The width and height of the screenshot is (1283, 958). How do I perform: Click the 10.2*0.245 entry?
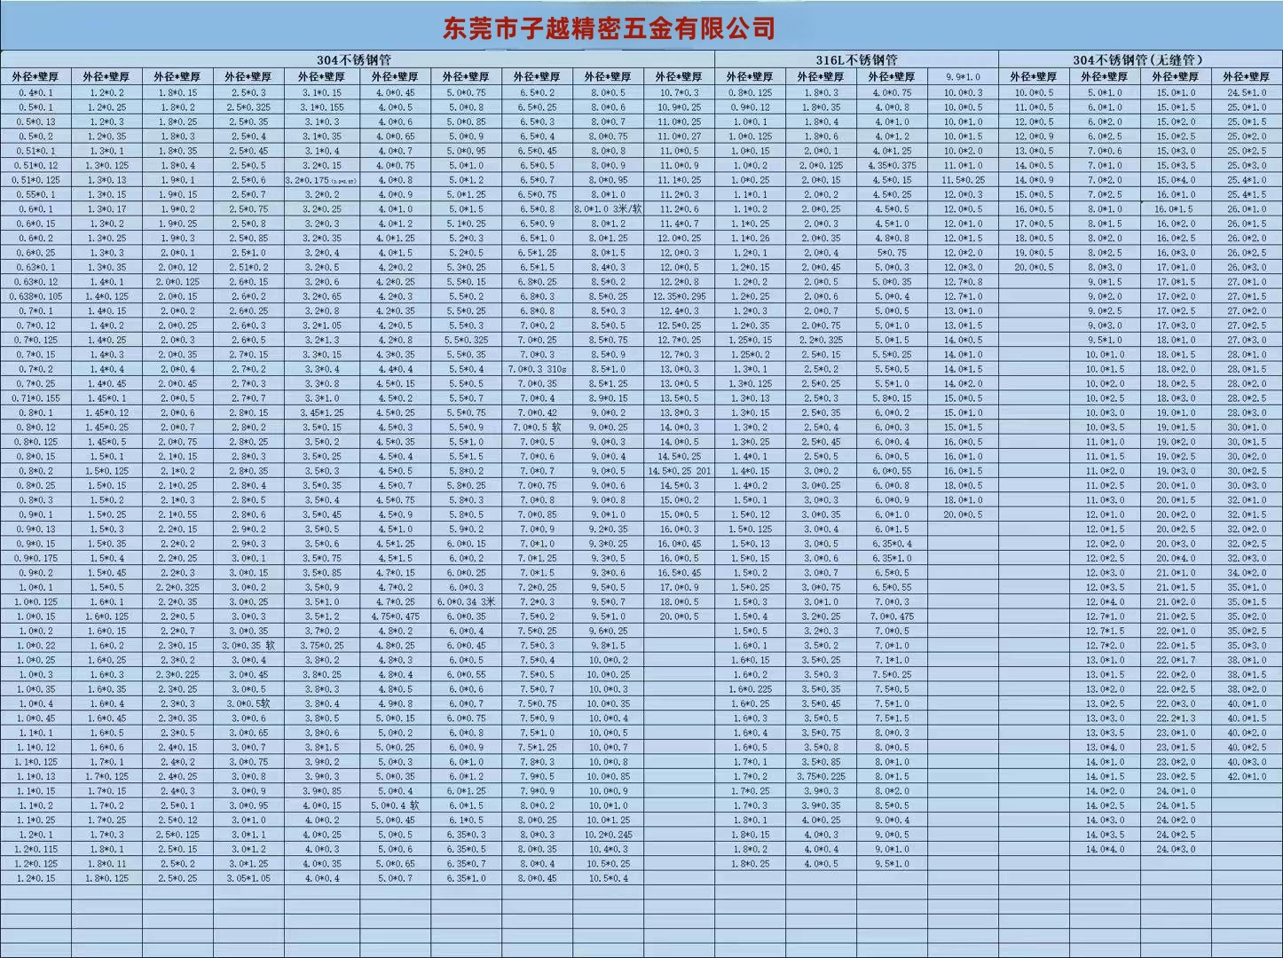pyautogui.click(x=608, y=835)
